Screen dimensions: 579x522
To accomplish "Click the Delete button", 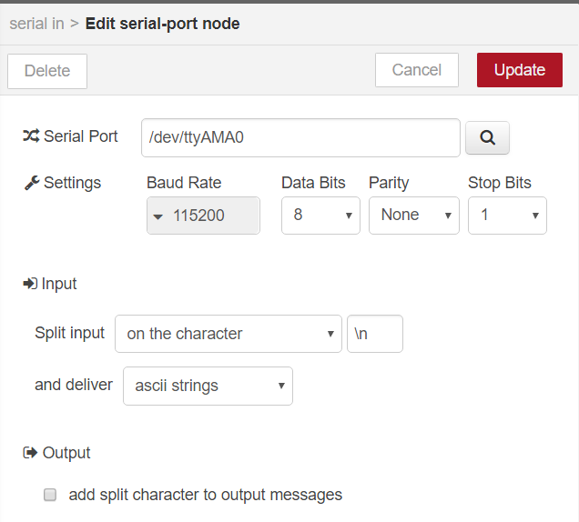I will (47, 71).
